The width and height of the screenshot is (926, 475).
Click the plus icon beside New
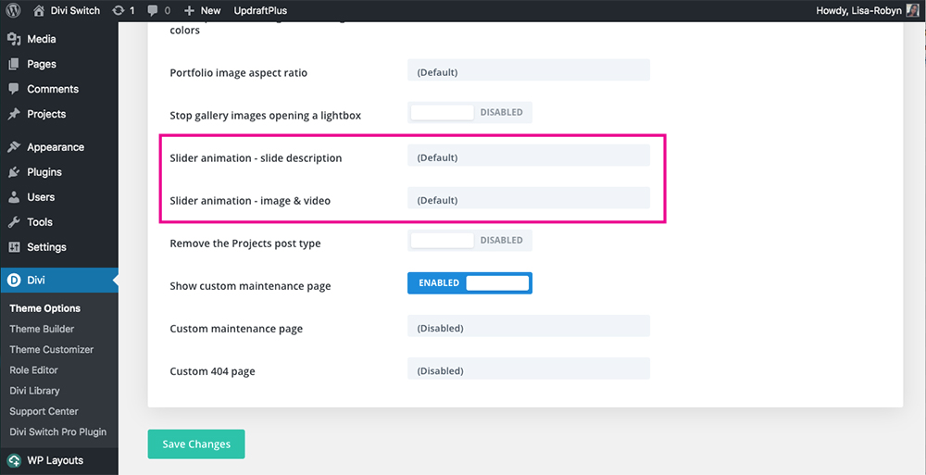pyautogui.click(x=189, y=10)
